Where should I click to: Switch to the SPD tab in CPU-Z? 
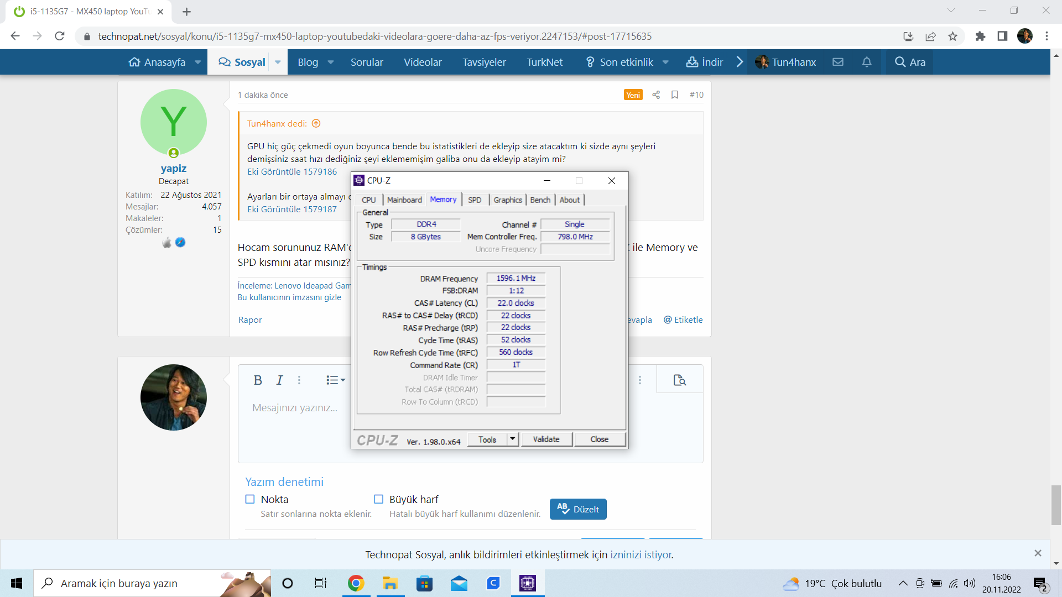tap(475, 200)
